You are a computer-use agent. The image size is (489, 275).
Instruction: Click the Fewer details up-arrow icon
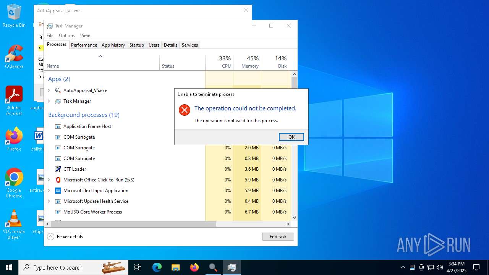pos(51,236)
